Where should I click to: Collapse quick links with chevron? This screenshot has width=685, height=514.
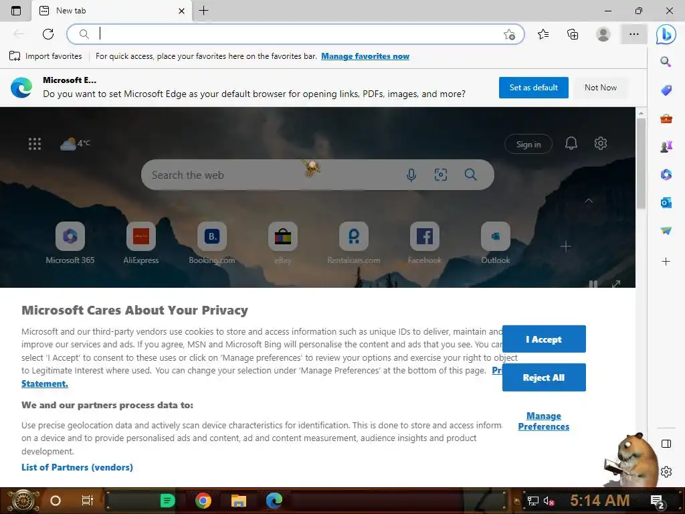[x=589, y=201]
